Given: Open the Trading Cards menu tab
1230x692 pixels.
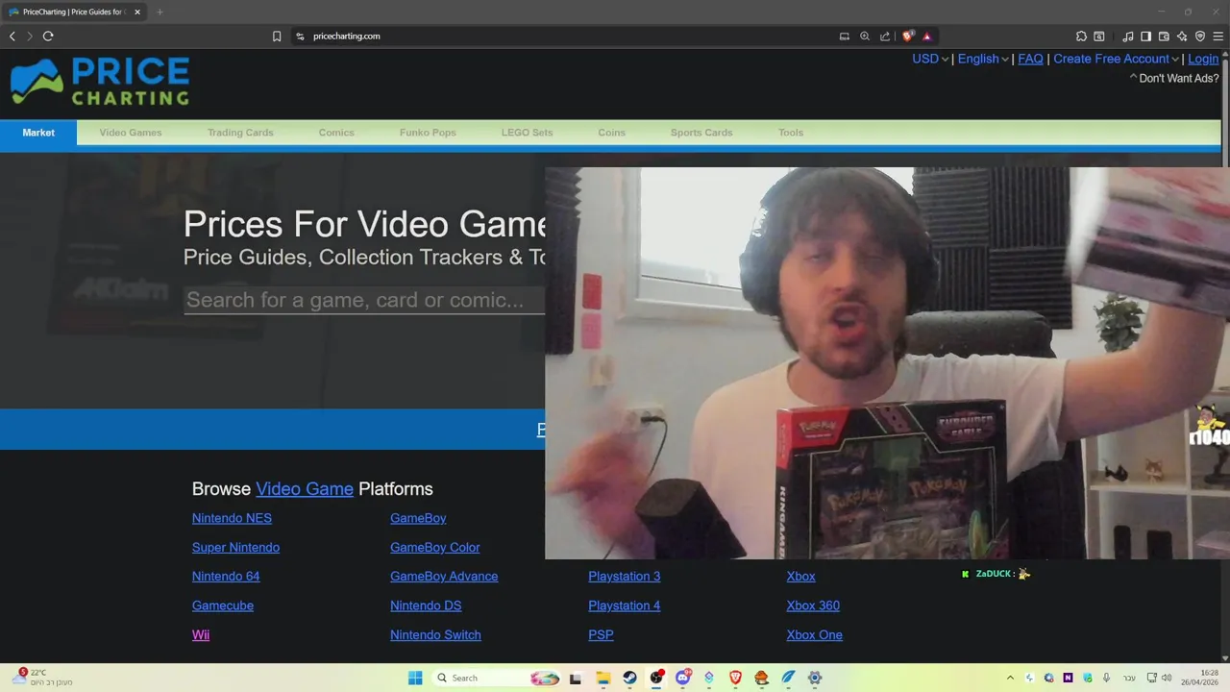Looking at the screenshot, I should (240, 133).
